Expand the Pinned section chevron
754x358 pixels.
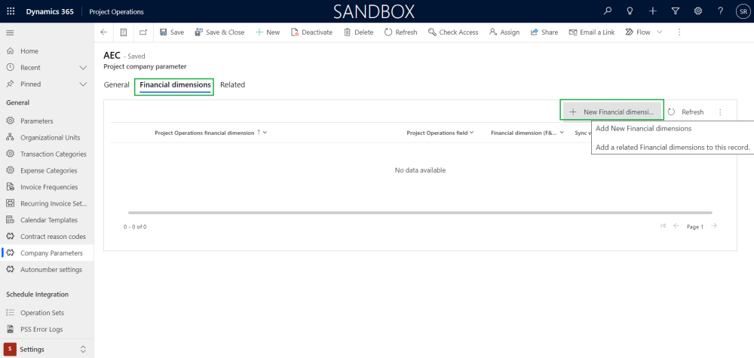(83, 84)
